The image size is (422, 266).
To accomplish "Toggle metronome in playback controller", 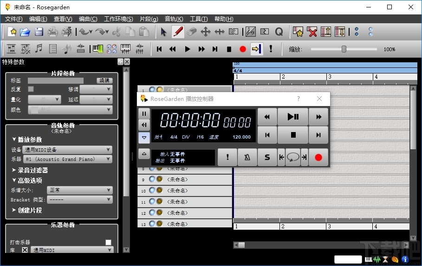I will pos(247,157).
